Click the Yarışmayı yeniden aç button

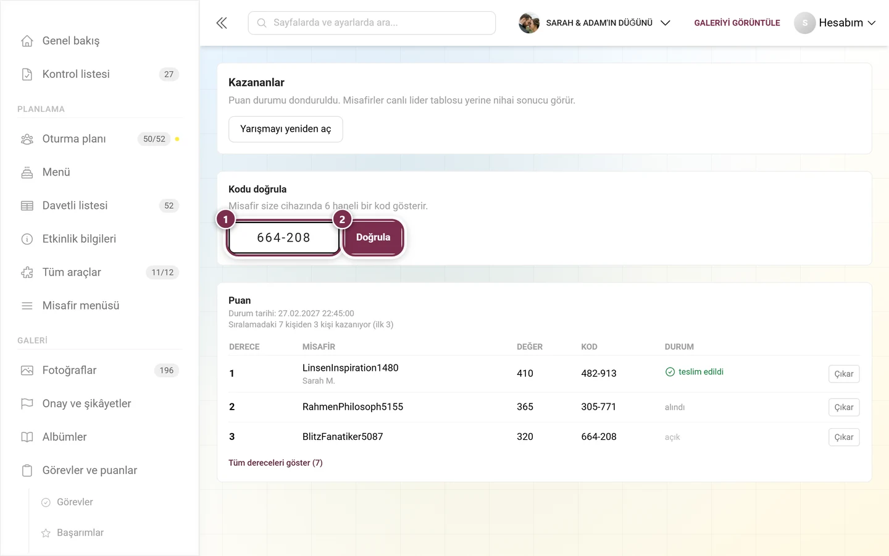click(286, 129)
